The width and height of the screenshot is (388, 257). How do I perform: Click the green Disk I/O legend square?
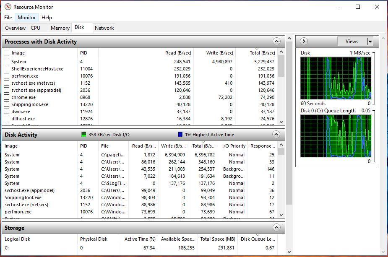coord(83,134)
